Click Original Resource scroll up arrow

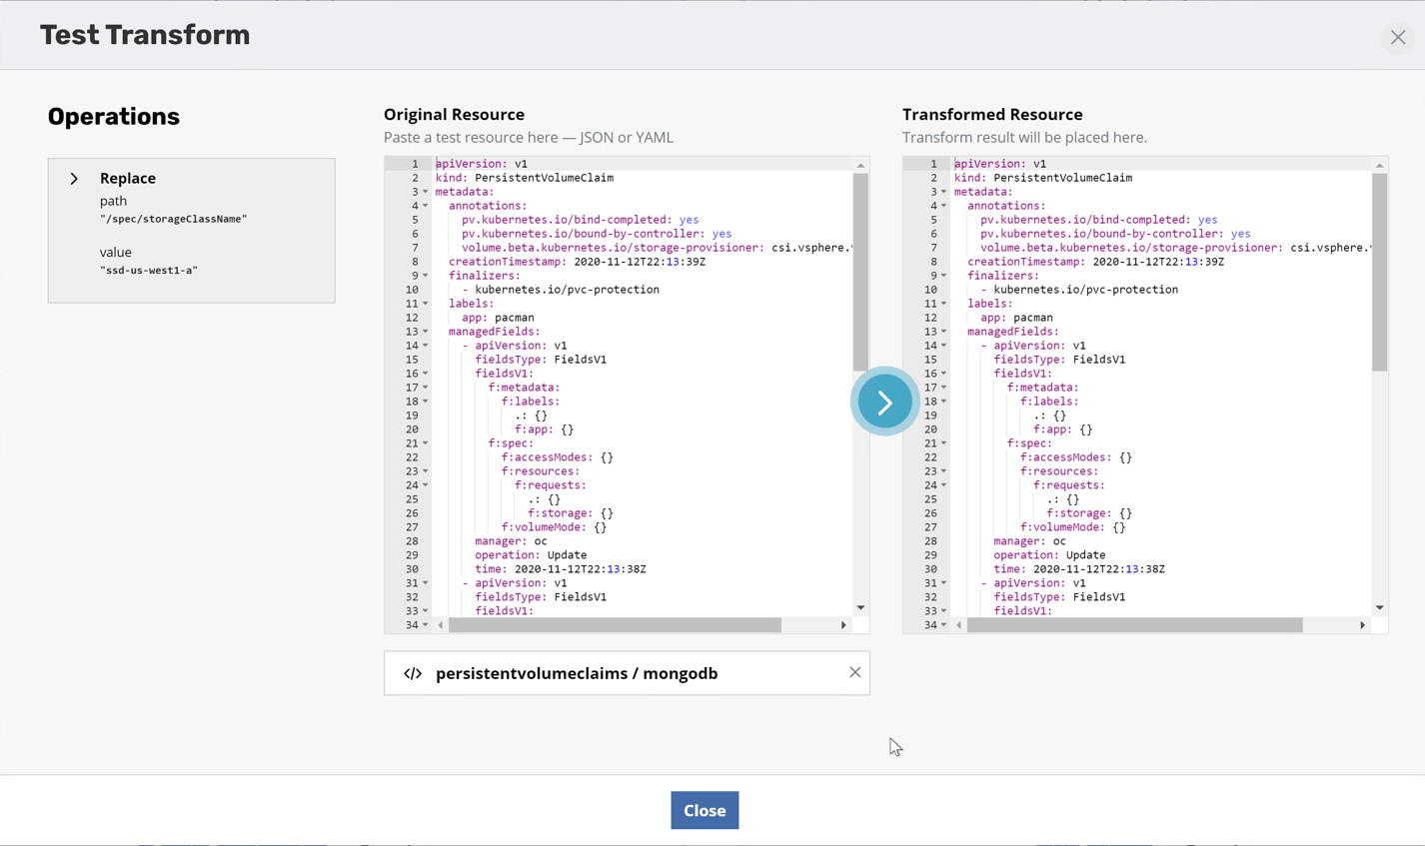pyautogui.click(x=860, y=165)
